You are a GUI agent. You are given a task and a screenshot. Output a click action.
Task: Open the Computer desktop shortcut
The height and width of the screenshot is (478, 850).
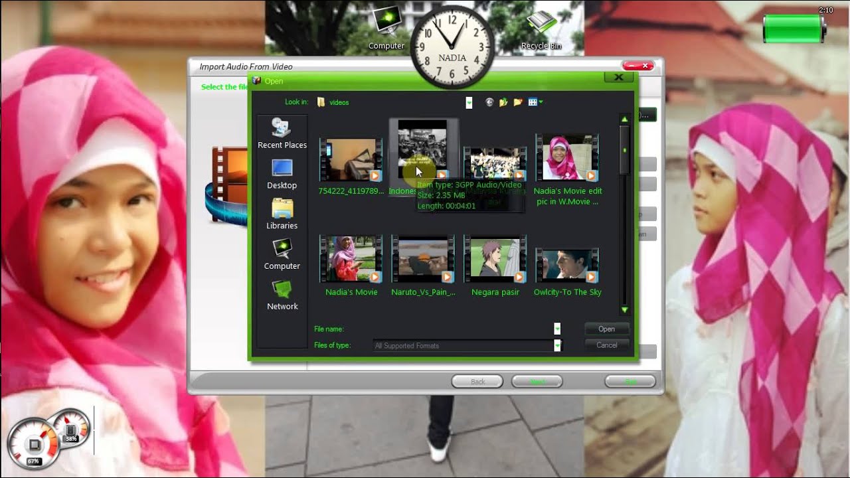click(386, 28)
